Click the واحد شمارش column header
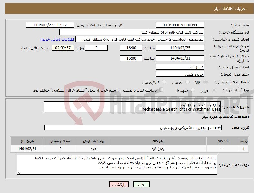254x193 pixels. pos(93,141)
